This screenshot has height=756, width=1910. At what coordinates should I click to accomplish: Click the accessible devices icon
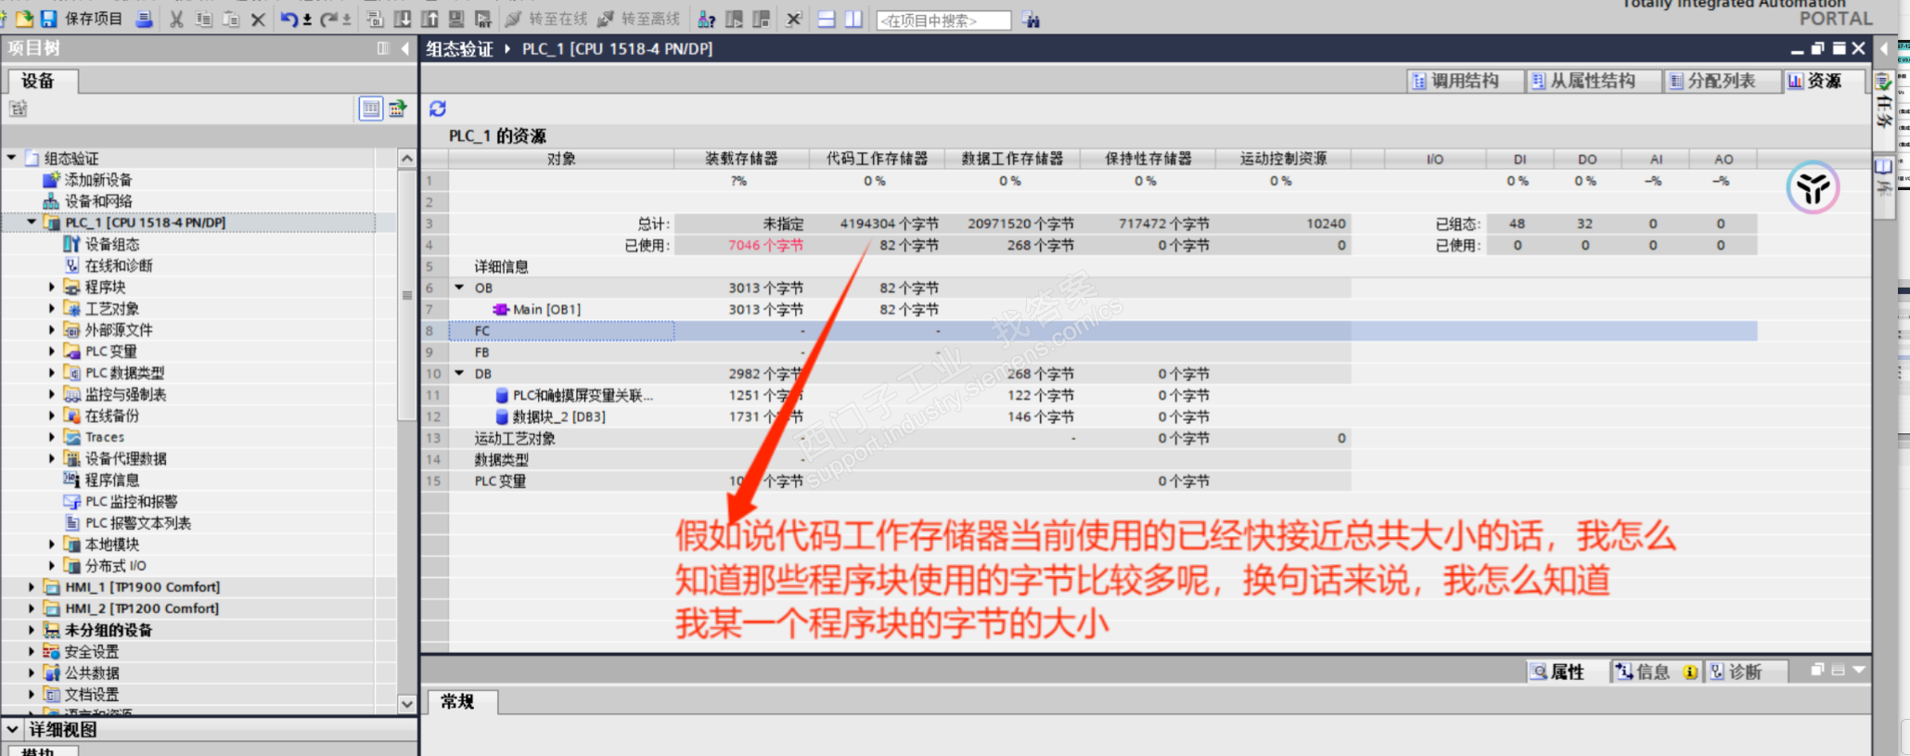click(706, 19)
